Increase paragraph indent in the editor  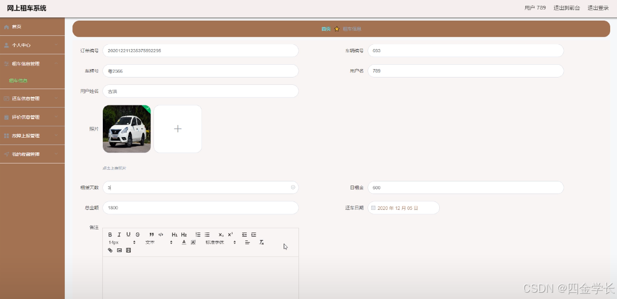click(254, 235)
